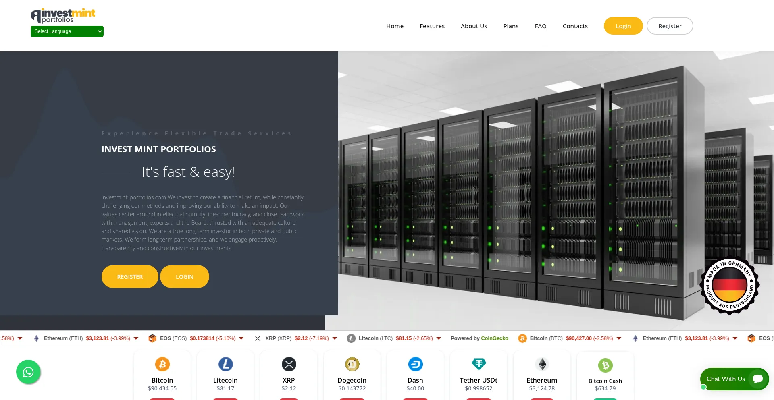The width and height of the screenshot is (774, 400).
Task: Click the Bitcoin coin icon
Action: 162,364
